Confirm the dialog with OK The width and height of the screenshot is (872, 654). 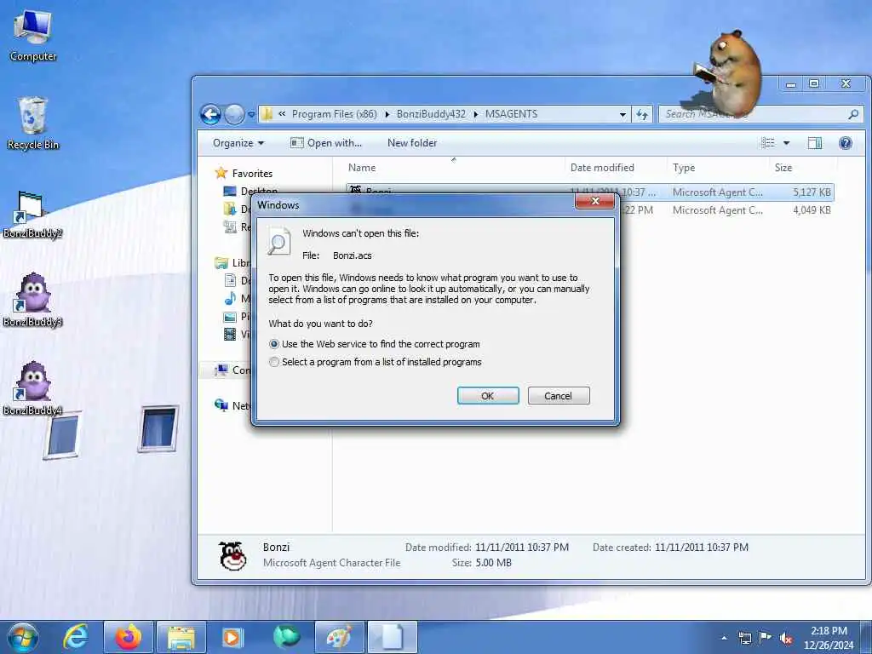pos(488,395)
